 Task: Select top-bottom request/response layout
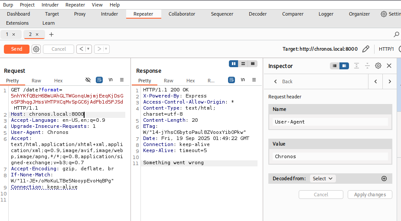[x=243, y=64]
